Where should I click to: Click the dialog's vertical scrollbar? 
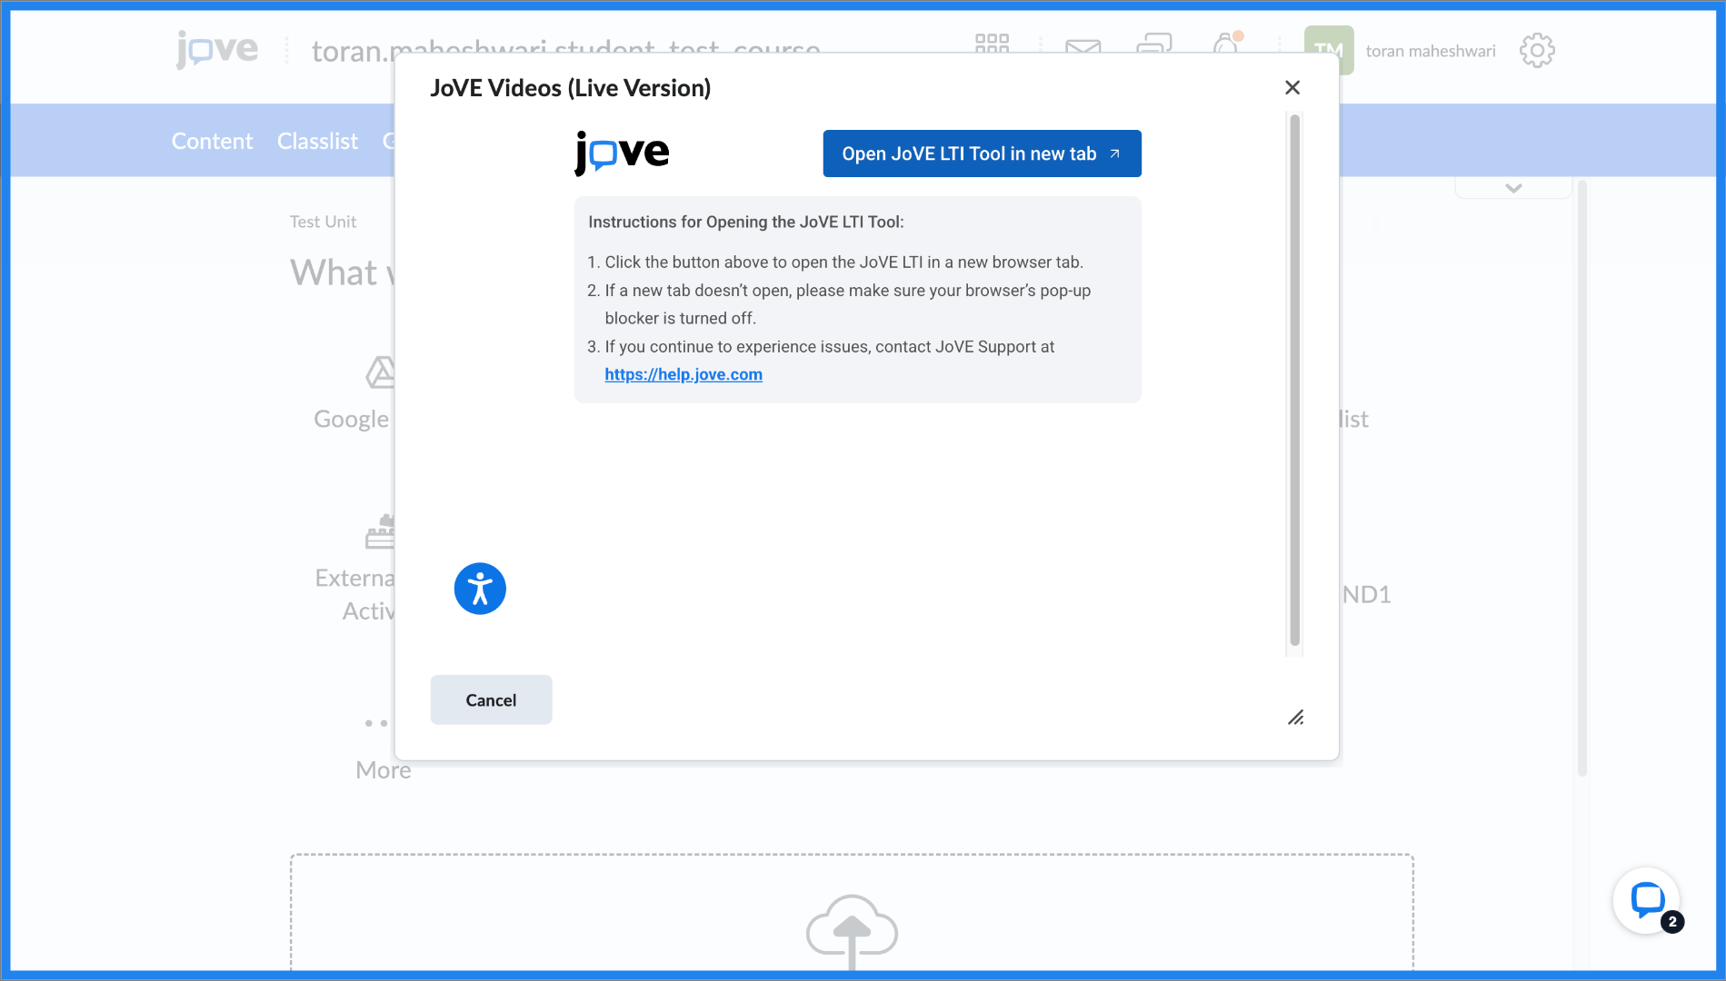coord(1294,380)
